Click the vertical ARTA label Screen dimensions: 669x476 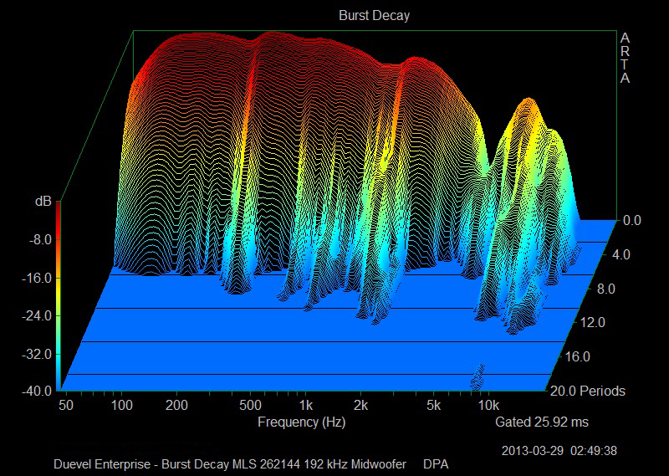point(625,59)
